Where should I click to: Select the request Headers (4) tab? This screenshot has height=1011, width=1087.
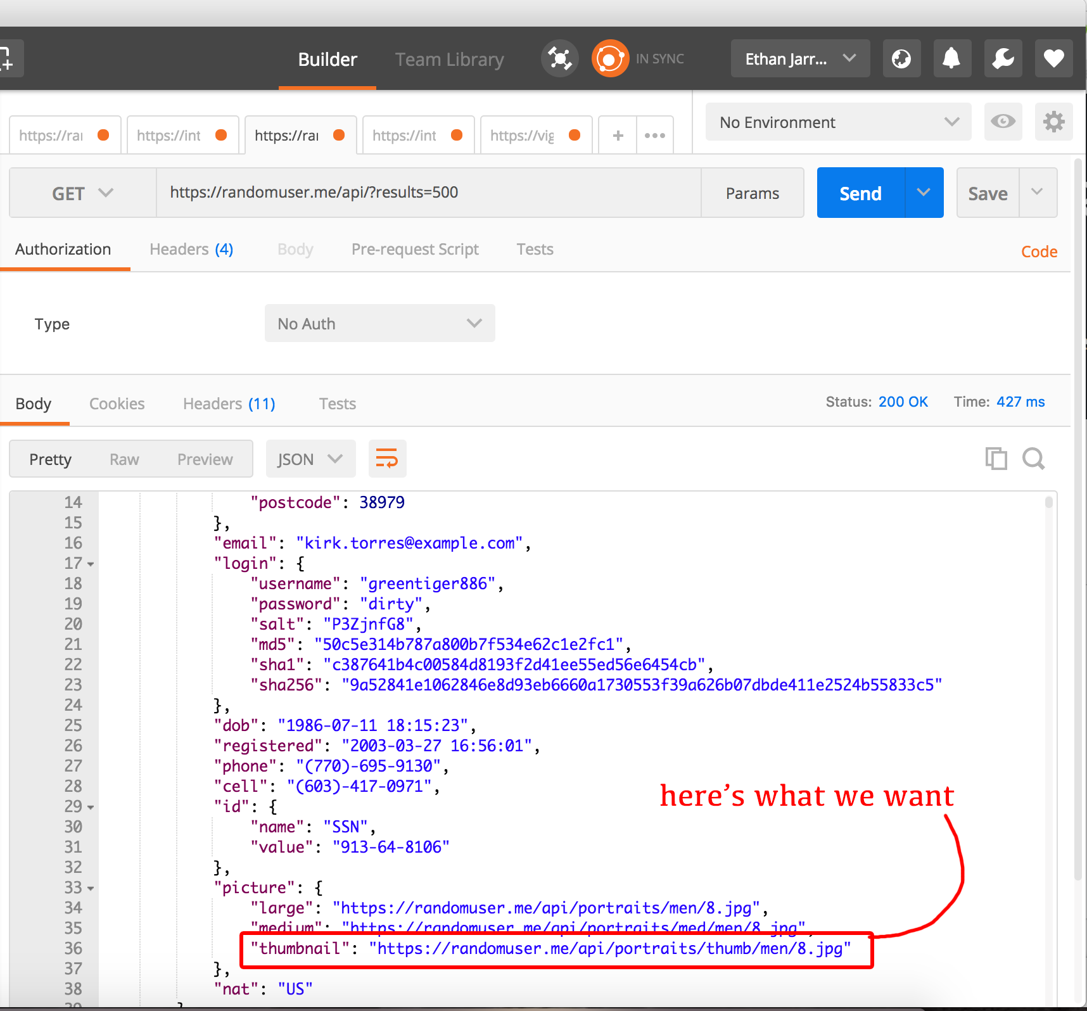[x=191, y=250]
